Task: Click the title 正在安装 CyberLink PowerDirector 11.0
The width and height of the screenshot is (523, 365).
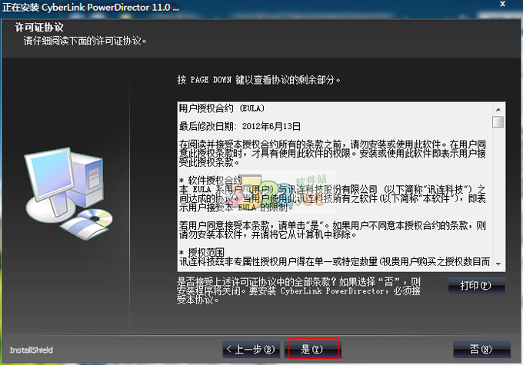Action: [91, 8]
